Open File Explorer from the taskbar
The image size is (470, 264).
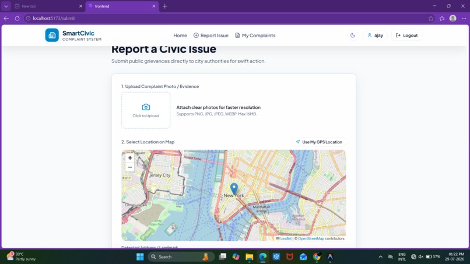250,257
